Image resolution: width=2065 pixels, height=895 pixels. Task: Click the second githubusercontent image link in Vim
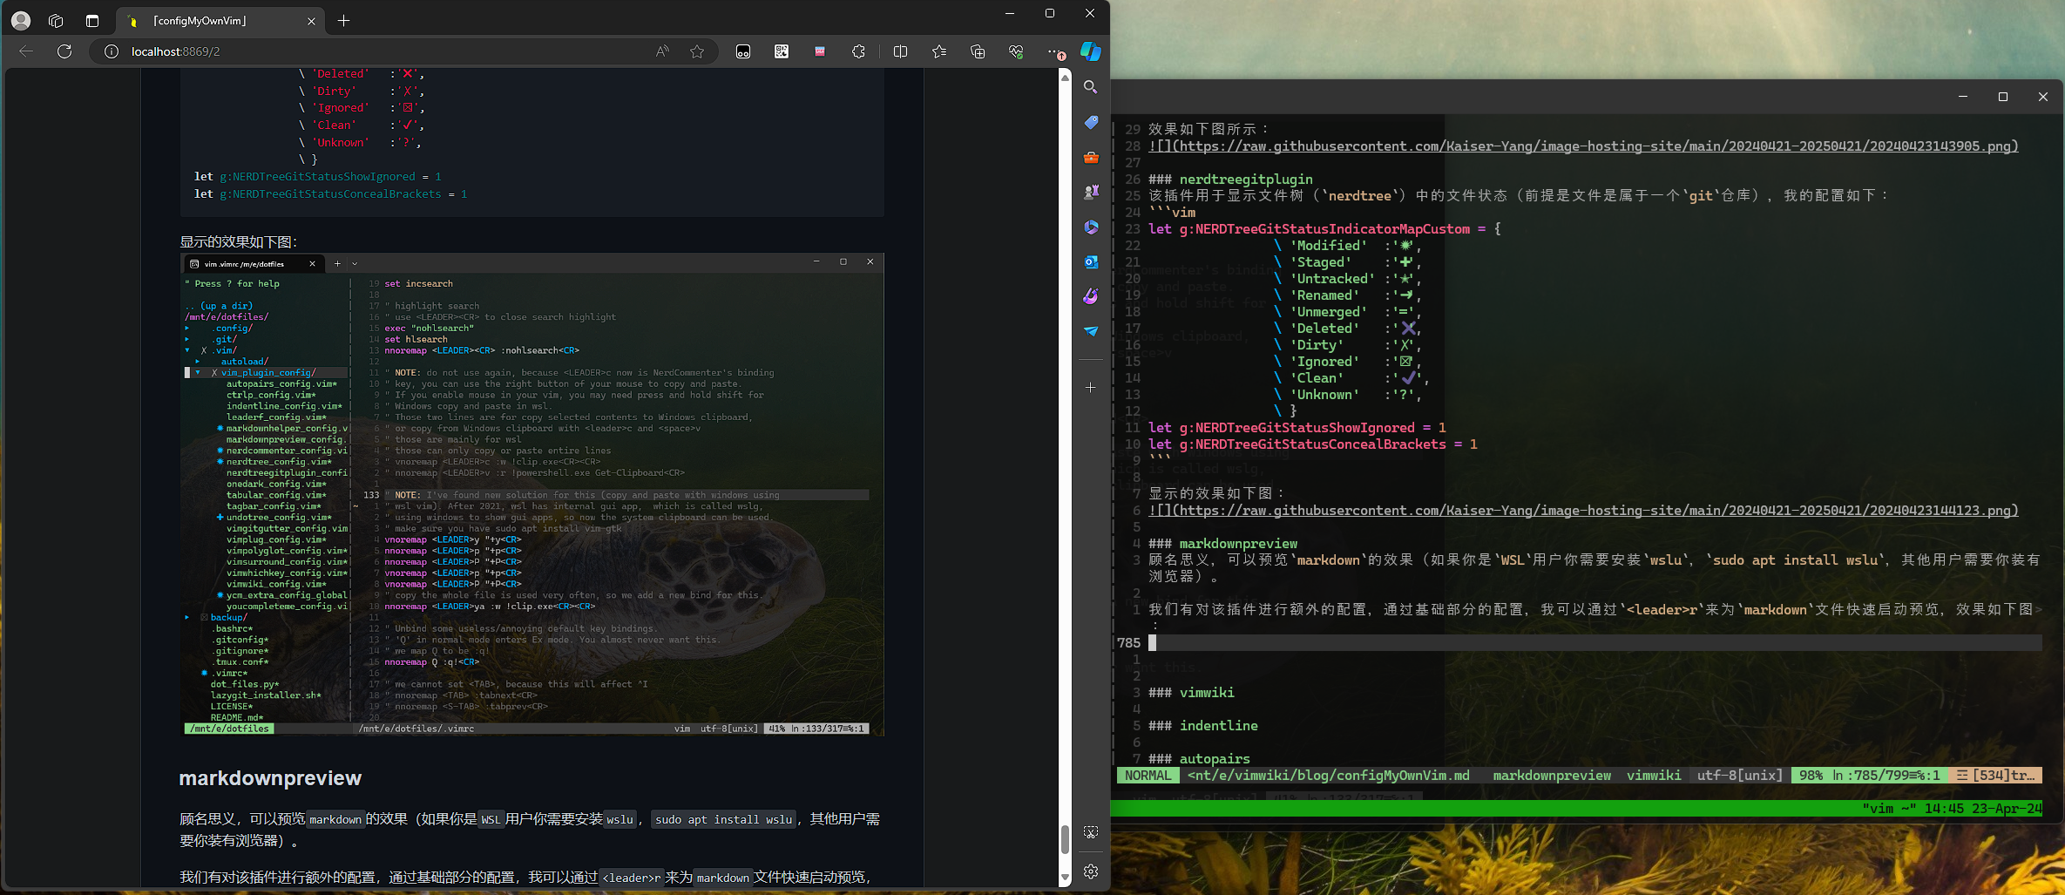tap(1583, 511)
